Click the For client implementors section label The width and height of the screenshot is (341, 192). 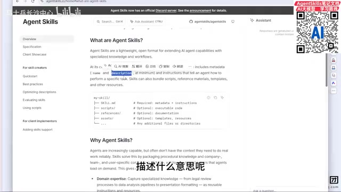tap(39, 121)
